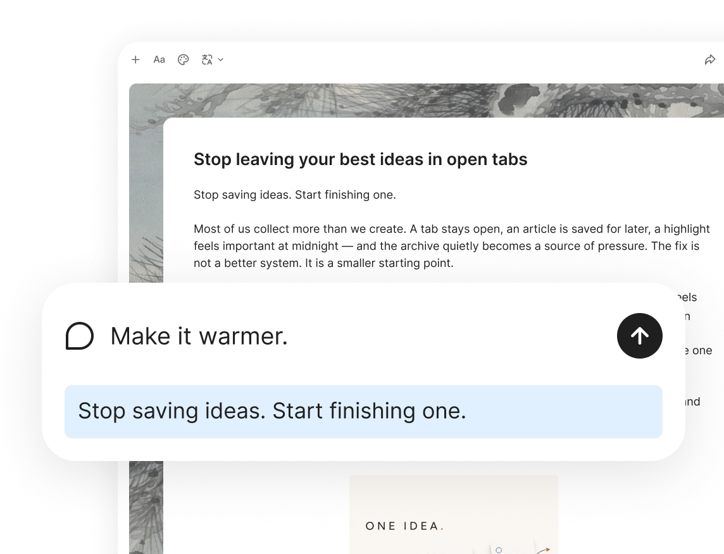Click the translate language icon
The width and height of the screenshot is (724, 554).
[207, 59]
